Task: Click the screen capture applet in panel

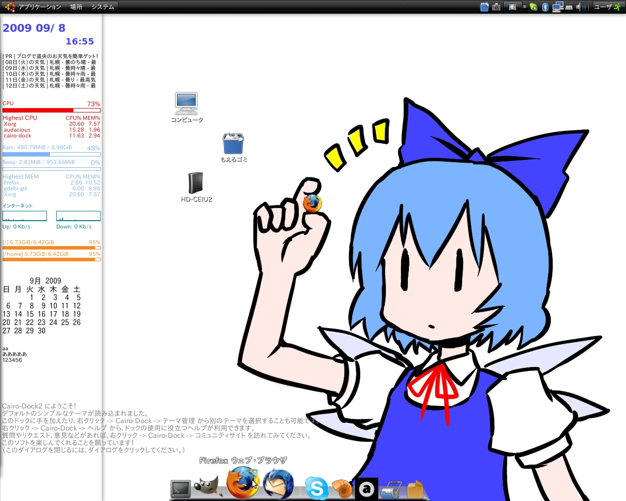Action: click(513, 7)
